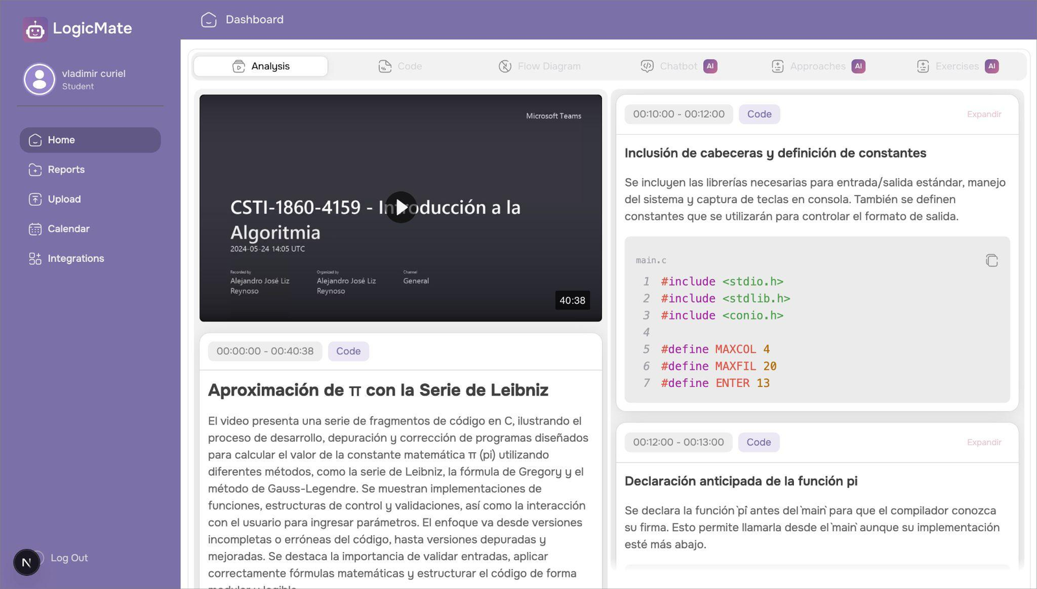Click the Microsoft Teams label on the video
Image resolution: width=1037 pixels, height=589 pixels.
(x=553, y=116)
